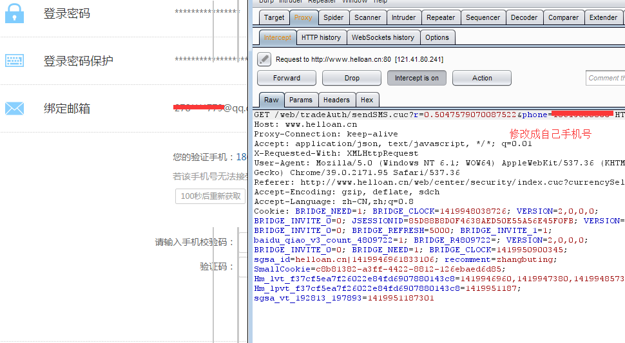Switch to the Proxy tab

point(303,17)
